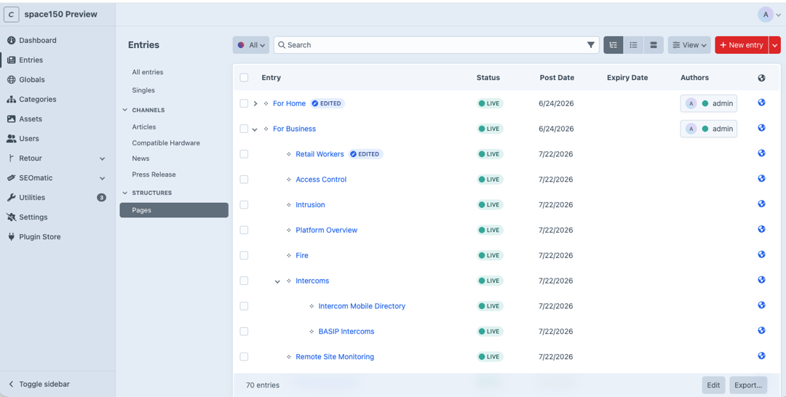786x397 pixels.
Task: Collapse the For Business entry
Action: coord(255,129)
